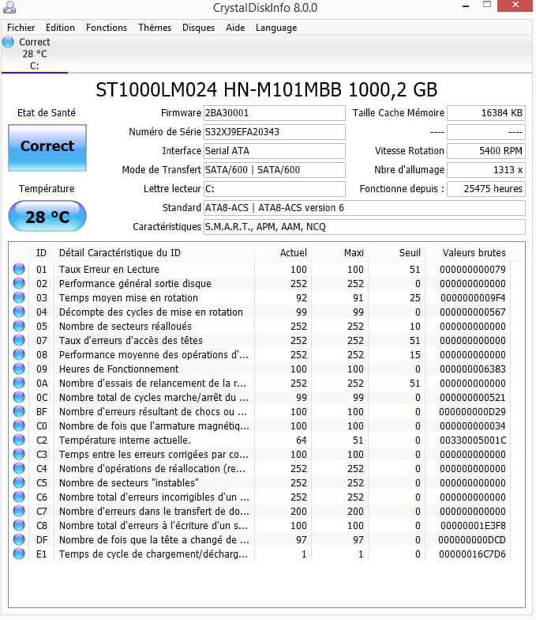
Task: Select the Taux Erreur en Lecture row text
Action: click(109, 269)
